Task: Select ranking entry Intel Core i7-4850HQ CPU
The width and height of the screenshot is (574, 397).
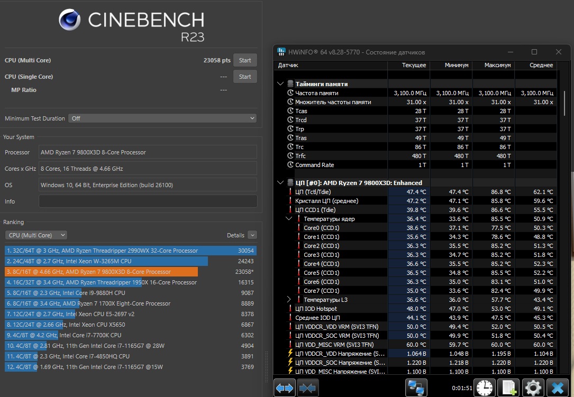Action: click(131, 356)
